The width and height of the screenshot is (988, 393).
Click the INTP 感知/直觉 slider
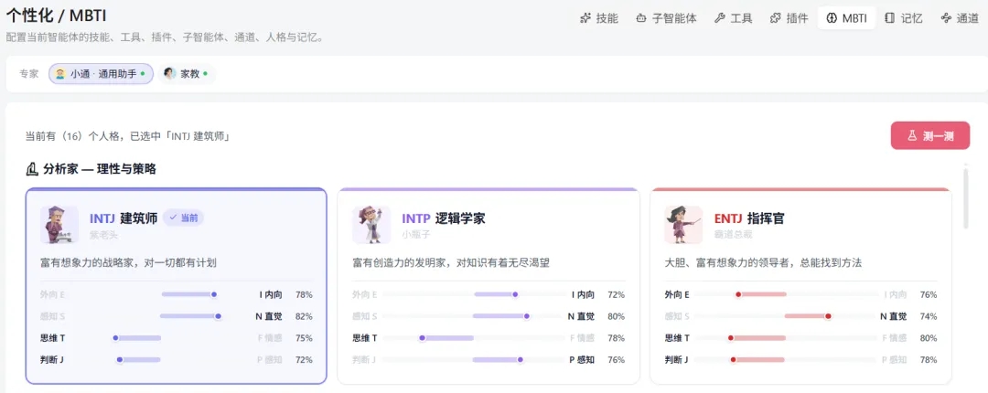tap(474, 316)
